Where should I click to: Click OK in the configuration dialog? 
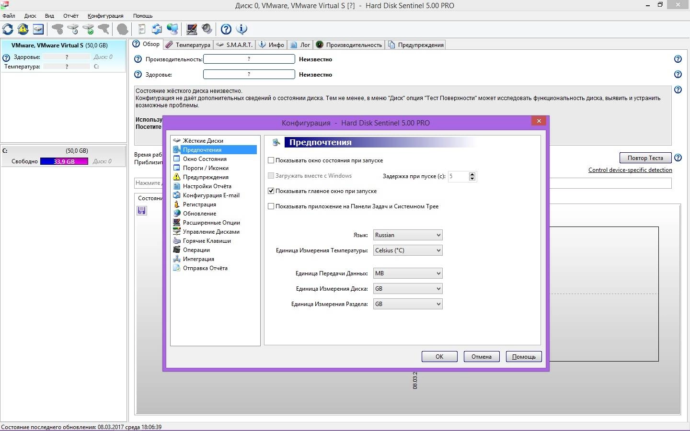click(x=439, y=357)
